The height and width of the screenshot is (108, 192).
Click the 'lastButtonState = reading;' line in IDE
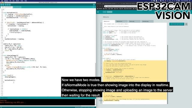pos(14,39)
